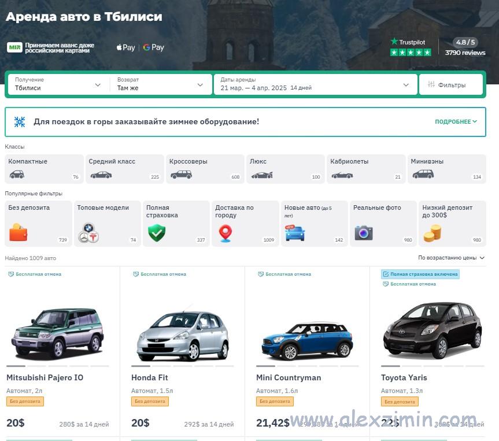Select the Минивэны van icon
This screenshot has height=441, width=499.
[423, 175]
